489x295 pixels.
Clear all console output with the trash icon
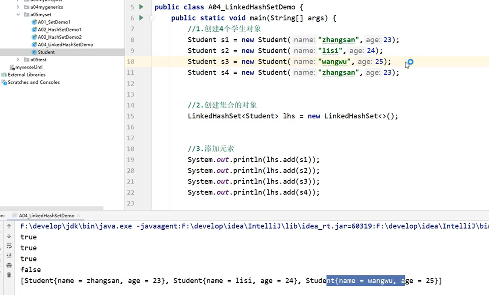pyautogui.click(x=9, y=275)
